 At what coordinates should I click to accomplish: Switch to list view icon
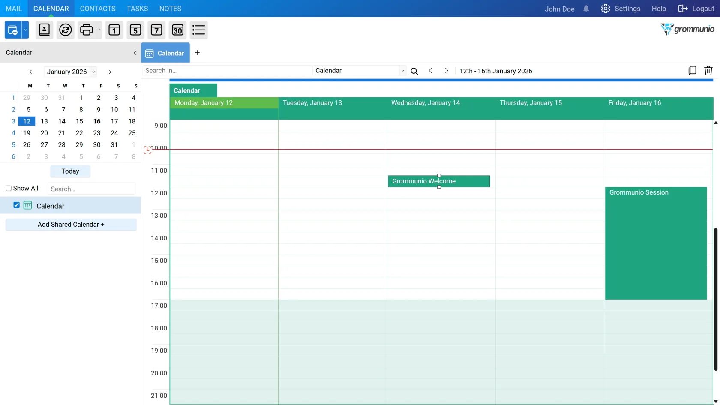click(x=199, y=30)
